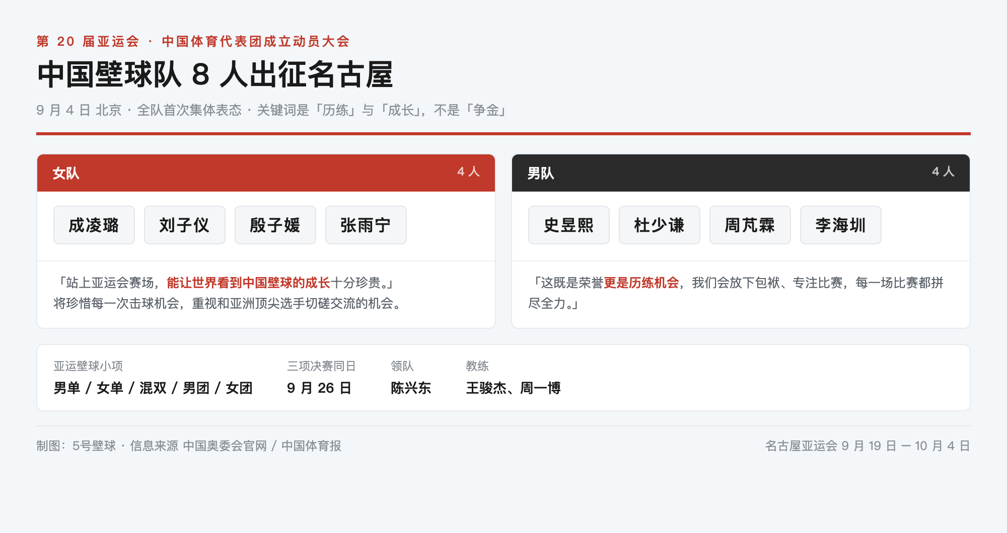Click the coaches names 王骏杰、周一博
Viewport: 1007px width, 533px height.
(513, 388)
